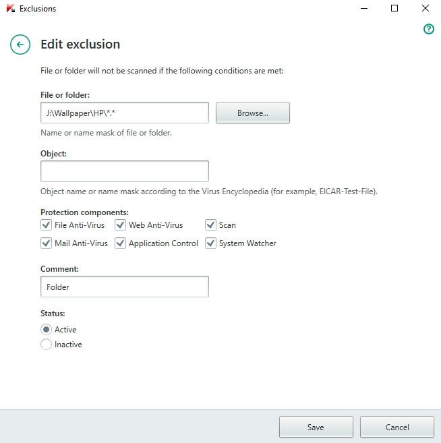Cancel editing the exclusion
This screenshot has height=443, width=441.
(396, 427)
